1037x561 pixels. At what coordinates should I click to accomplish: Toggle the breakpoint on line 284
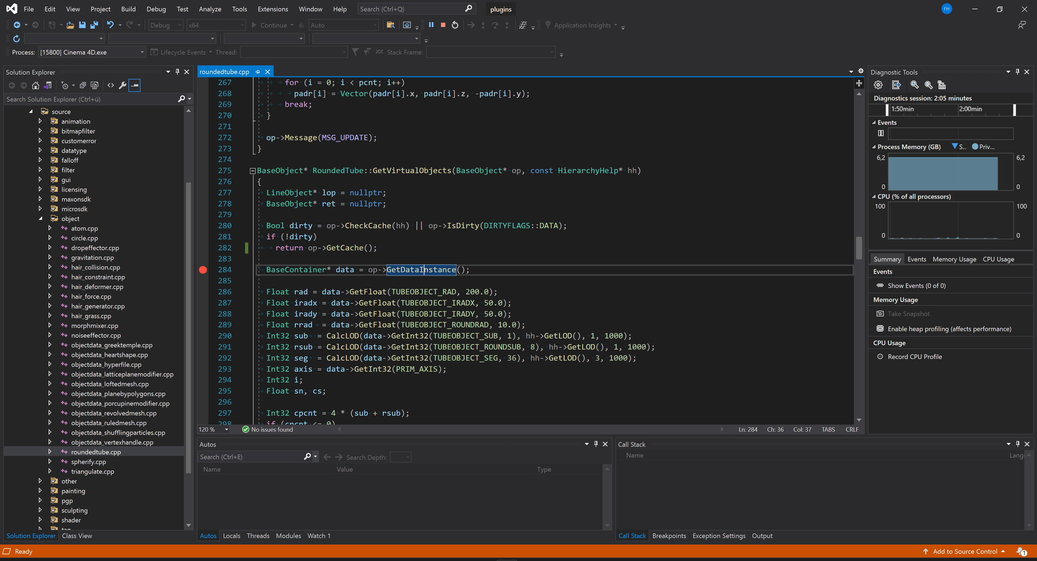click(203, 270)
